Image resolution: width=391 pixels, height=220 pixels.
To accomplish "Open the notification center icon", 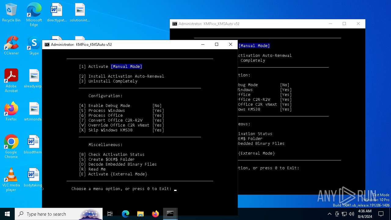I will click(x=381, y=214).
